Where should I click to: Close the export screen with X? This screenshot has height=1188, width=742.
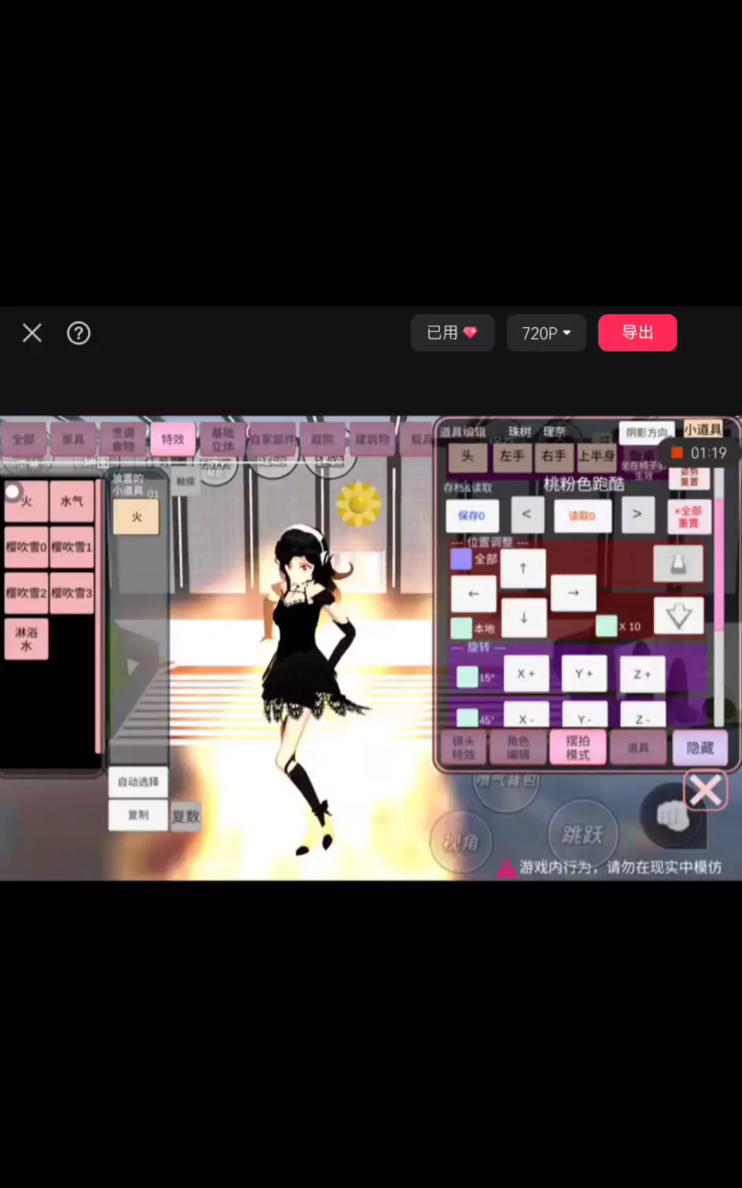pyautogui.click(x=32, y=333)
